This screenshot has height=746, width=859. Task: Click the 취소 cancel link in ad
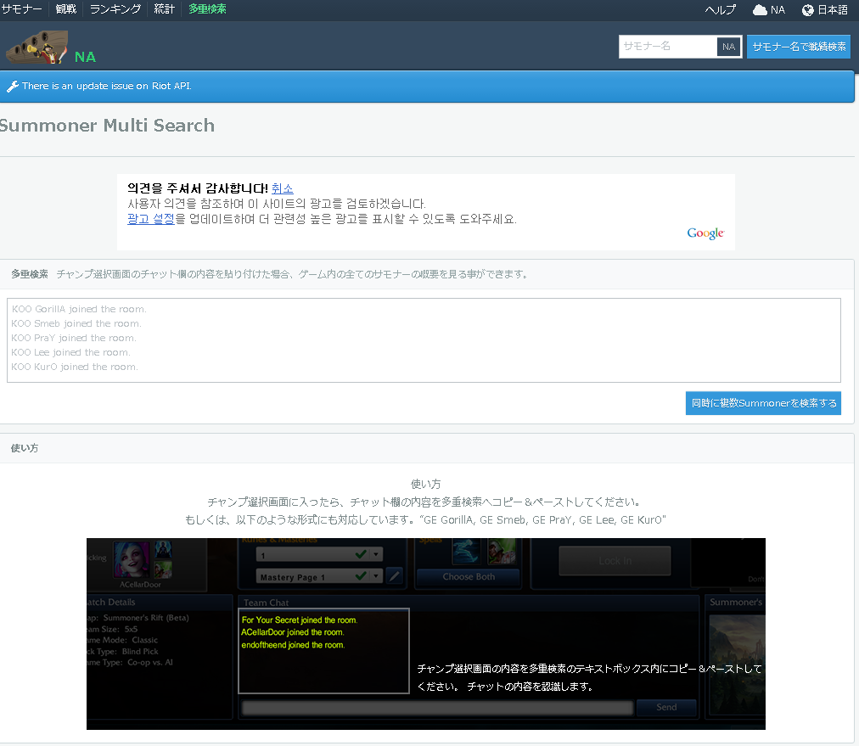coord(282,188)
